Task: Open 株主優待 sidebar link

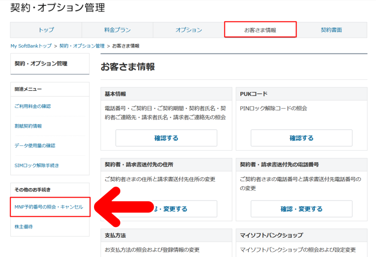Action: pyautogui.click(x=23, y=227)
